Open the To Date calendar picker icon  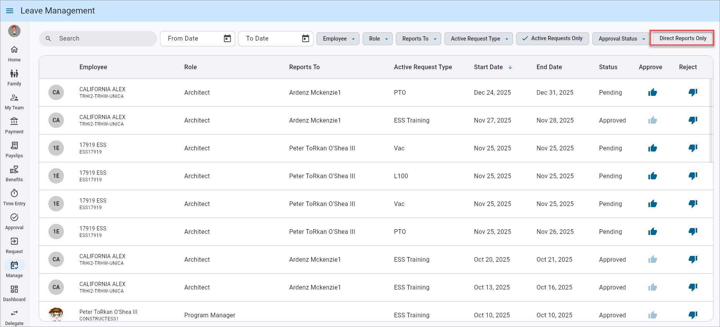click(305, 39)
